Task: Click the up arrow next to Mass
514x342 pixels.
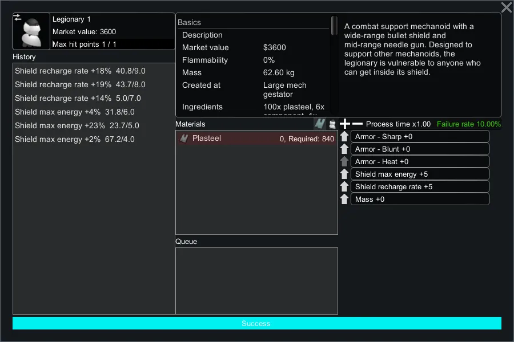Action: coord(344,199)
